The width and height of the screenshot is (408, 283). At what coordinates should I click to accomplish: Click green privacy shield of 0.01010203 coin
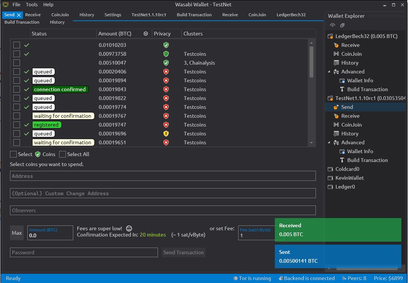[166, 45]
